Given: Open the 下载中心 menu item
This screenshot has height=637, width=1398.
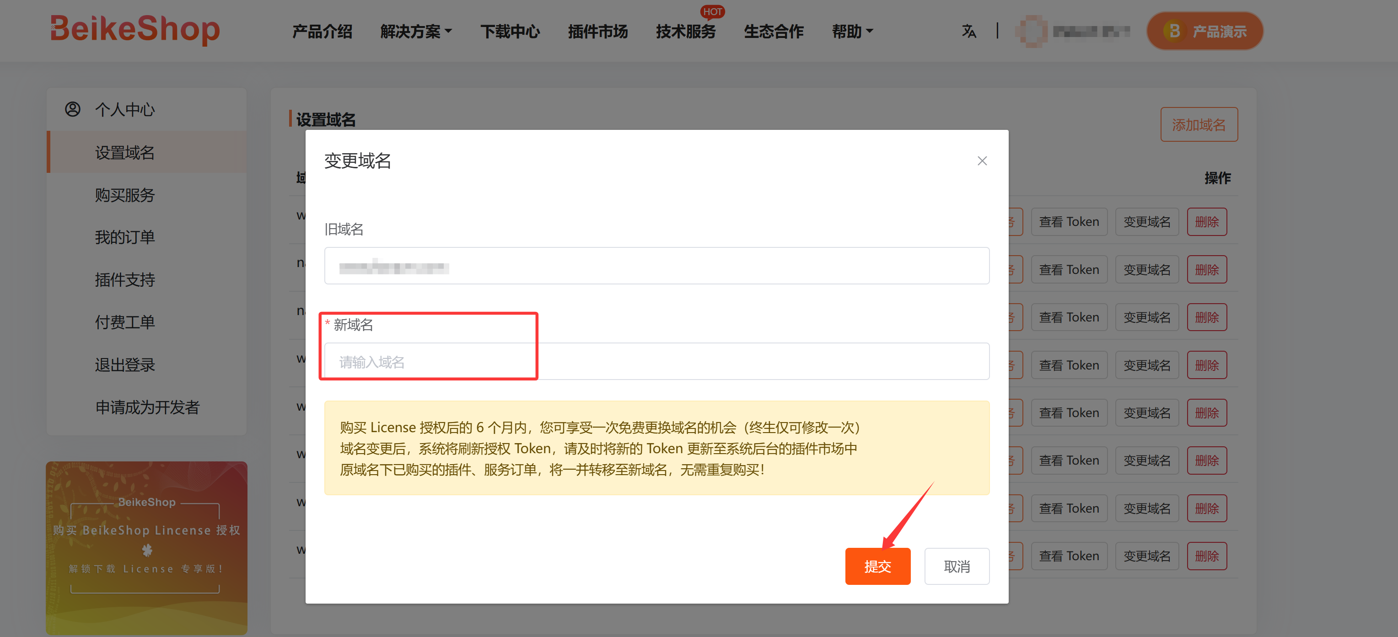Looking at the screenshot, I should (510, 32).
